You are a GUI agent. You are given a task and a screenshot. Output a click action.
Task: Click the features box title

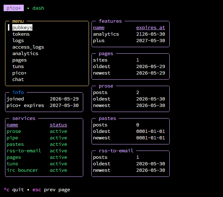point(110,21)
